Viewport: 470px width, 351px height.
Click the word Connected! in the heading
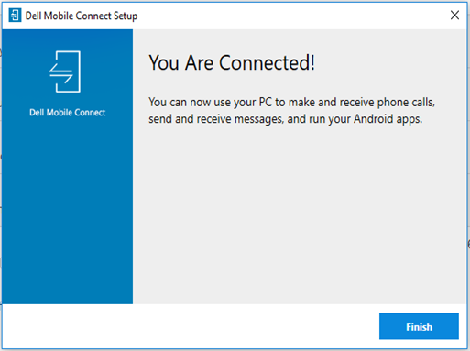pyautogui.click(x=267, y=62)
